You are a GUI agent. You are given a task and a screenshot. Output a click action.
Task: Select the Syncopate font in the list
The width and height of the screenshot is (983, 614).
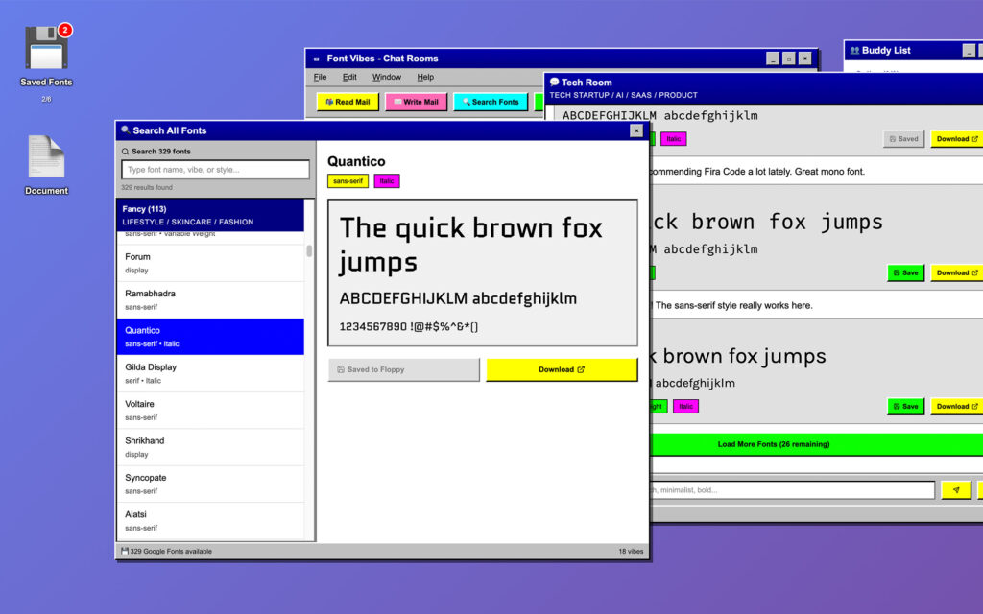coord(209,484)
